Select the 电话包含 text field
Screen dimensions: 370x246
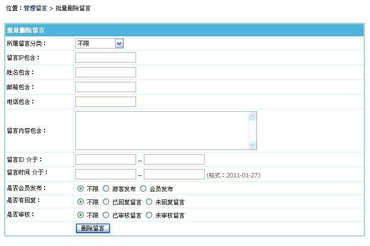[x=105, y=102]
